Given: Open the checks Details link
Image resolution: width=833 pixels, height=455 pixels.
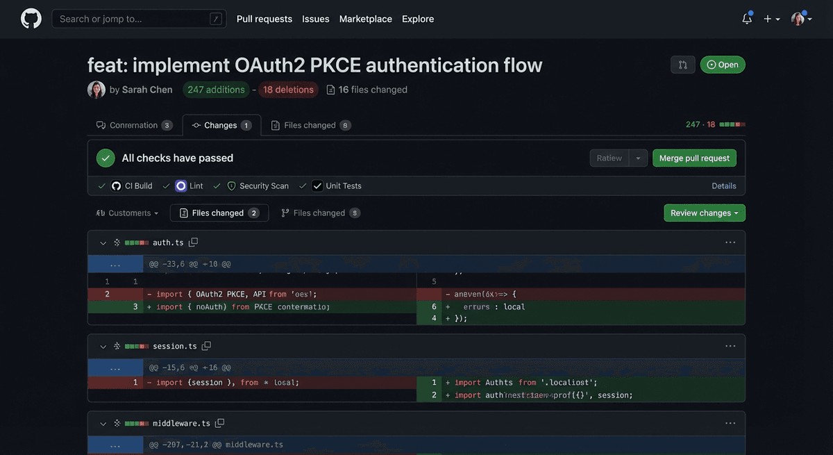Looking at the screenshot, I should pos(724,185).
